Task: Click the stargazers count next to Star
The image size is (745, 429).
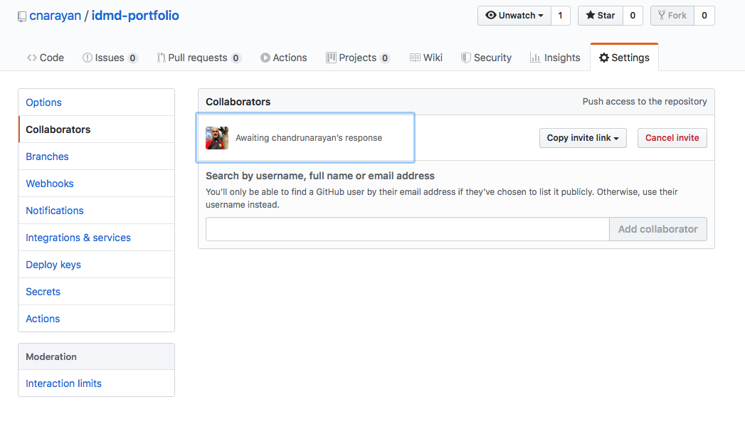Action: coord(633,16)
